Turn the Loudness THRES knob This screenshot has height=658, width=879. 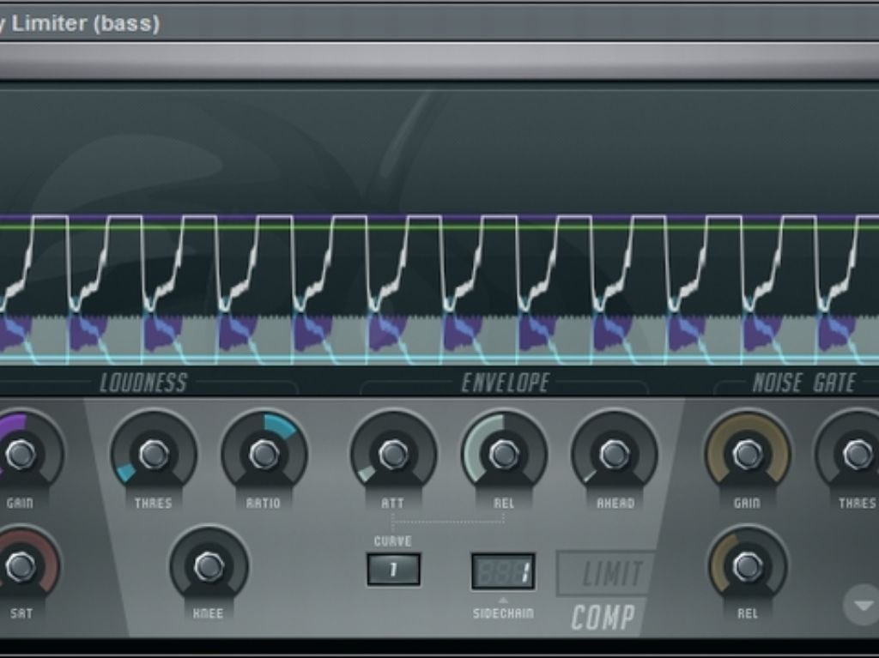click(x=154, y=454)
